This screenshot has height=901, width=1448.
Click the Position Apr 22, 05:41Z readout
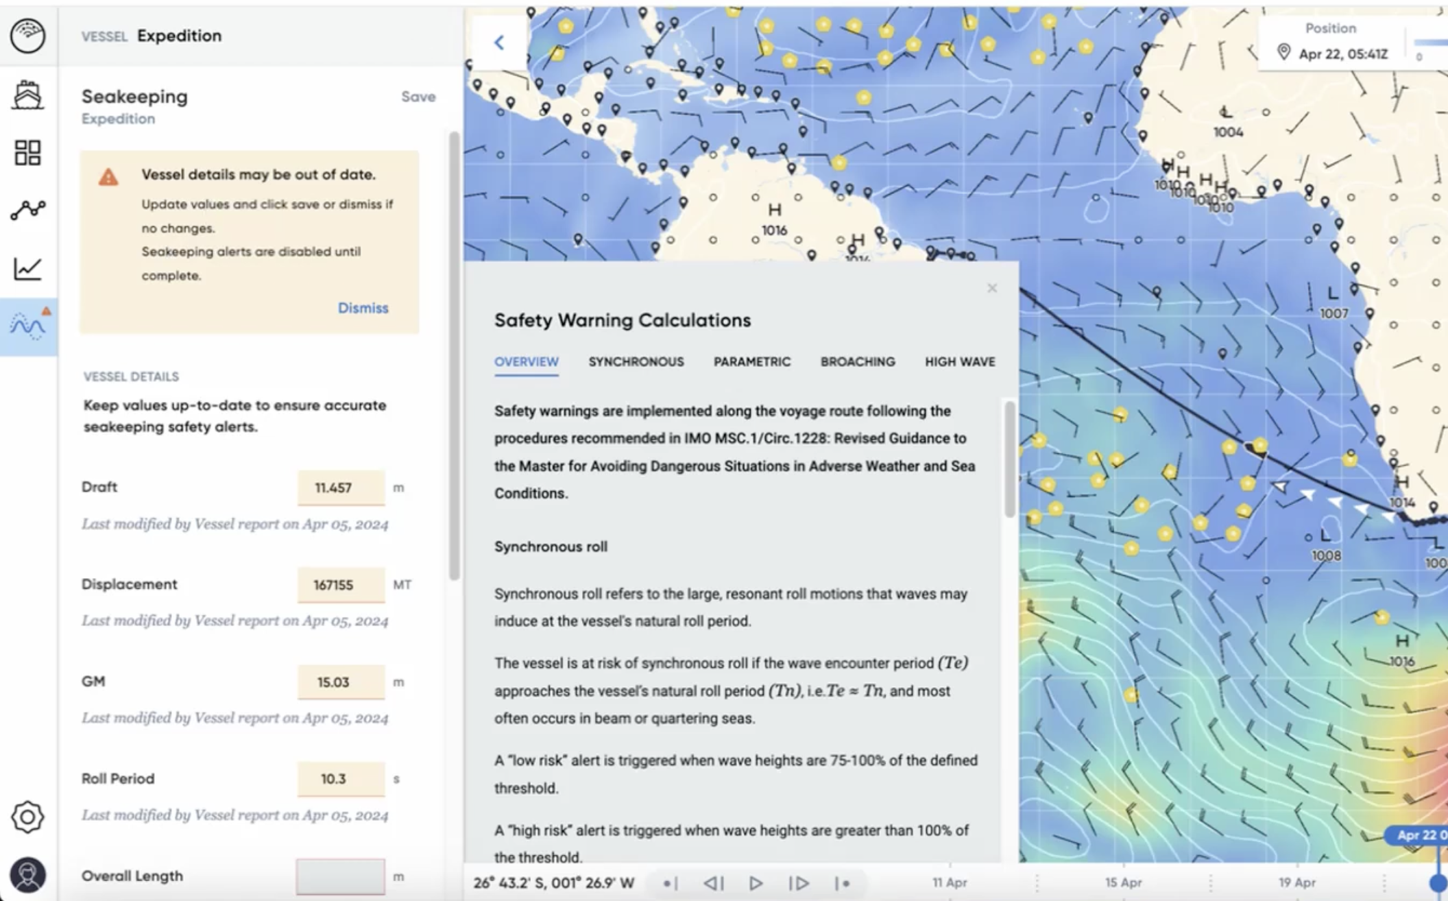click(x=1331, y=41)
